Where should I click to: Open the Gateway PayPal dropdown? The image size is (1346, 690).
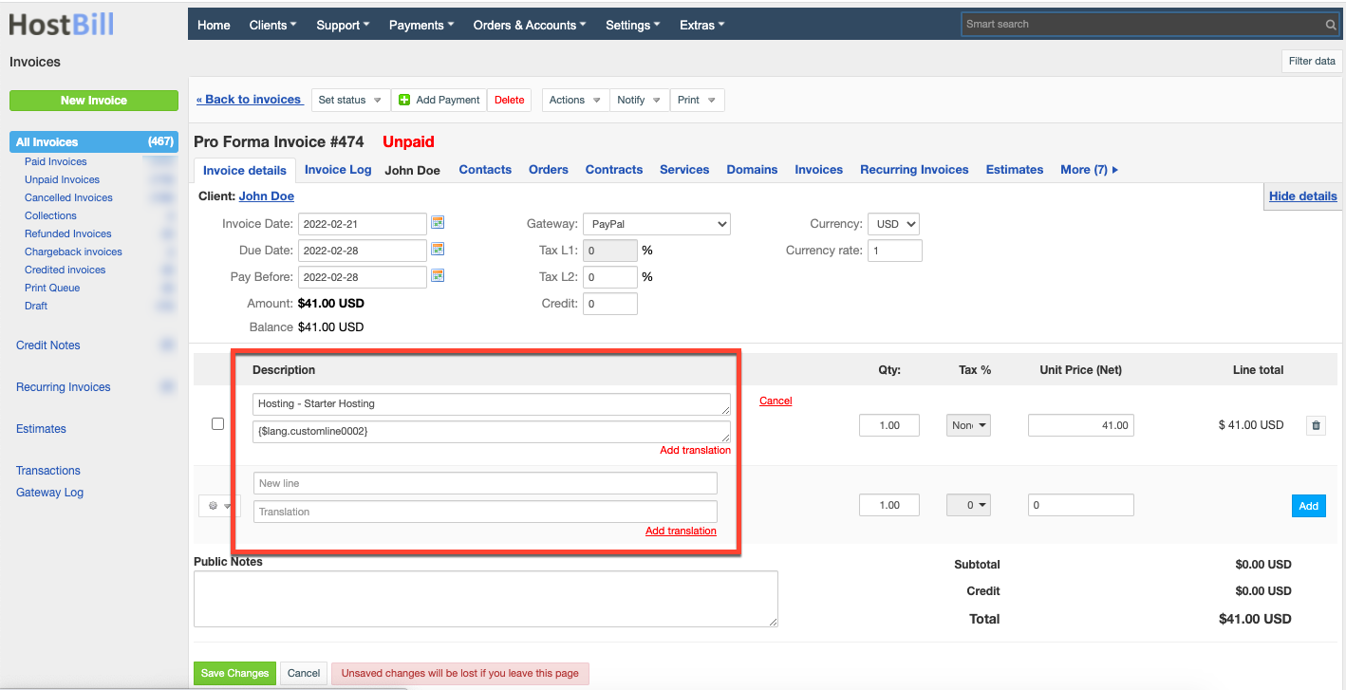[x=657, y=224]
